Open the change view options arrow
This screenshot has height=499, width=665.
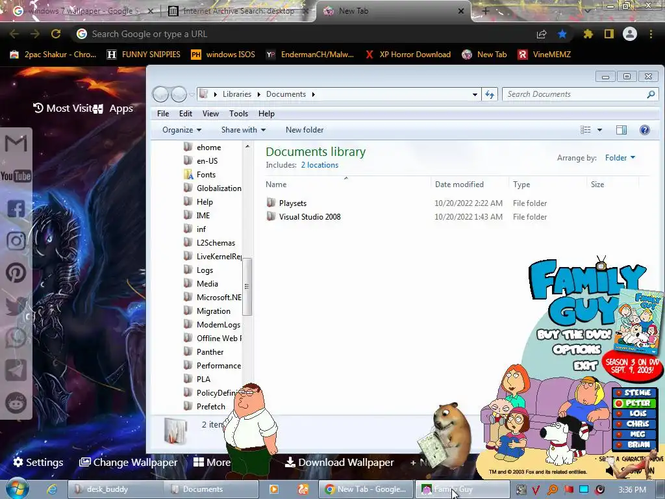(x=599, y=130)
